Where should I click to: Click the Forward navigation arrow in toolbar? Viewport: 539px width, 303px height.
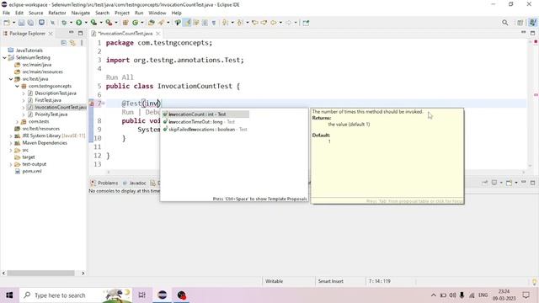click(x=289, y=23)
